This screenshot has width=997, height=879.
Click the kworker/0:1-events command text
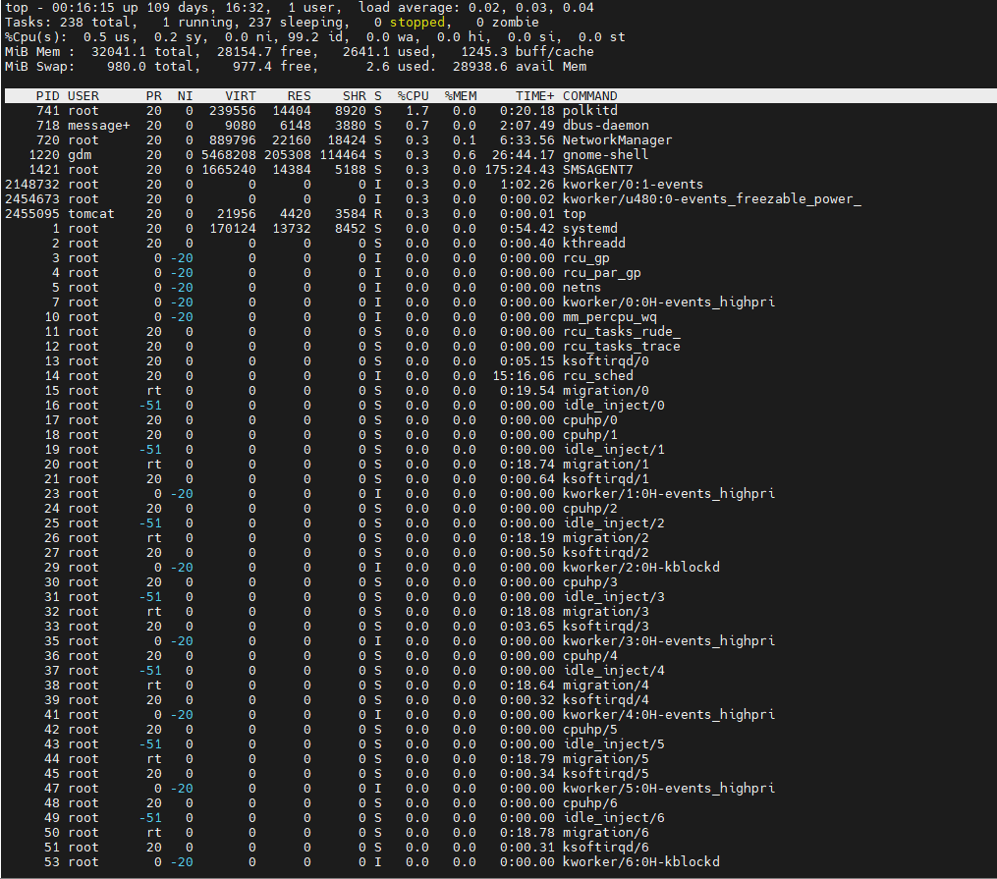tap(634, 185)
